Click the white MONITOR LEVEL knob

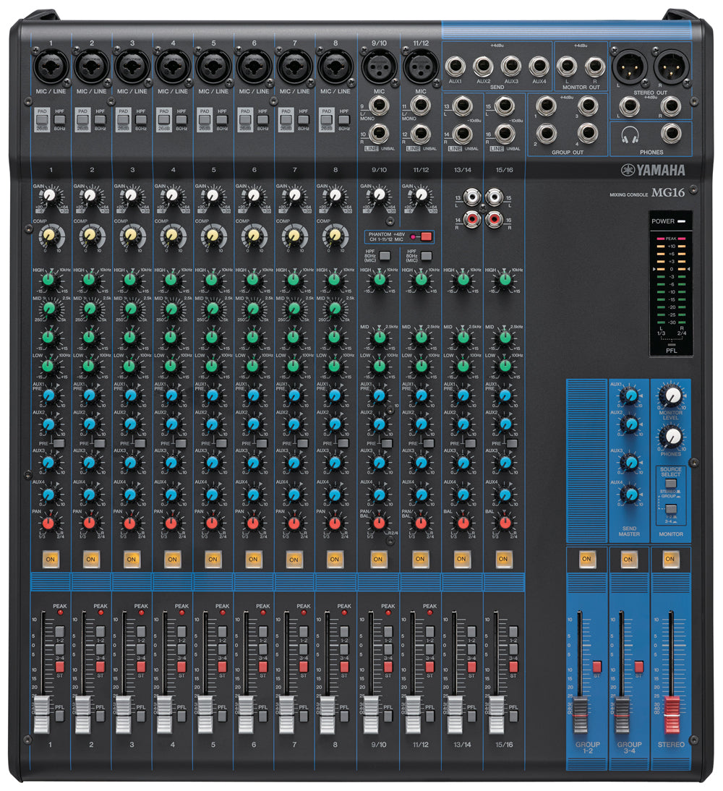671,395
